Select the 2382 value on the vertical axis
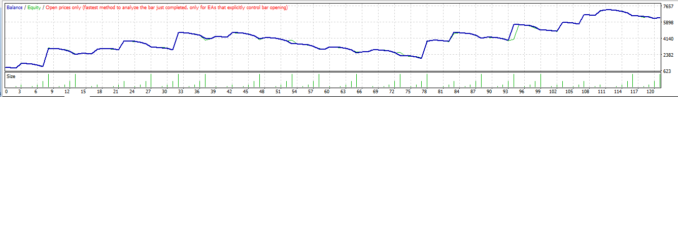This screenshot has width=678, height=233. [668, 55]
